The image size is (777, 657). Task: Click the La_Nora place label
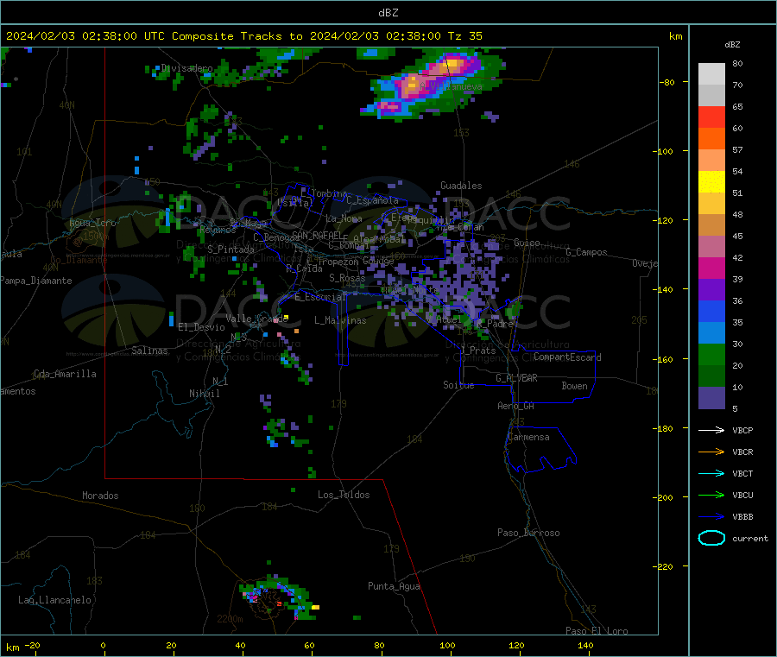(x=344, y=218)
